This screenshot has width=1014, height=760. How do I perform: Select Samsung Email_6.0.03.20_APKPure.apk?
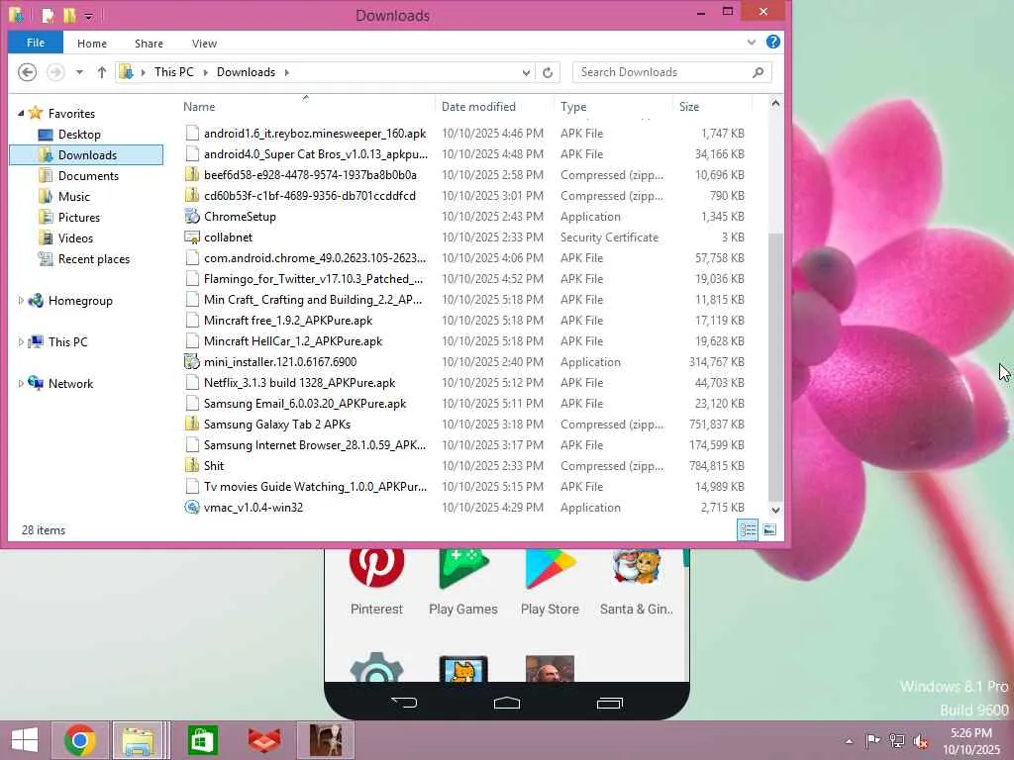click(305, 404)
